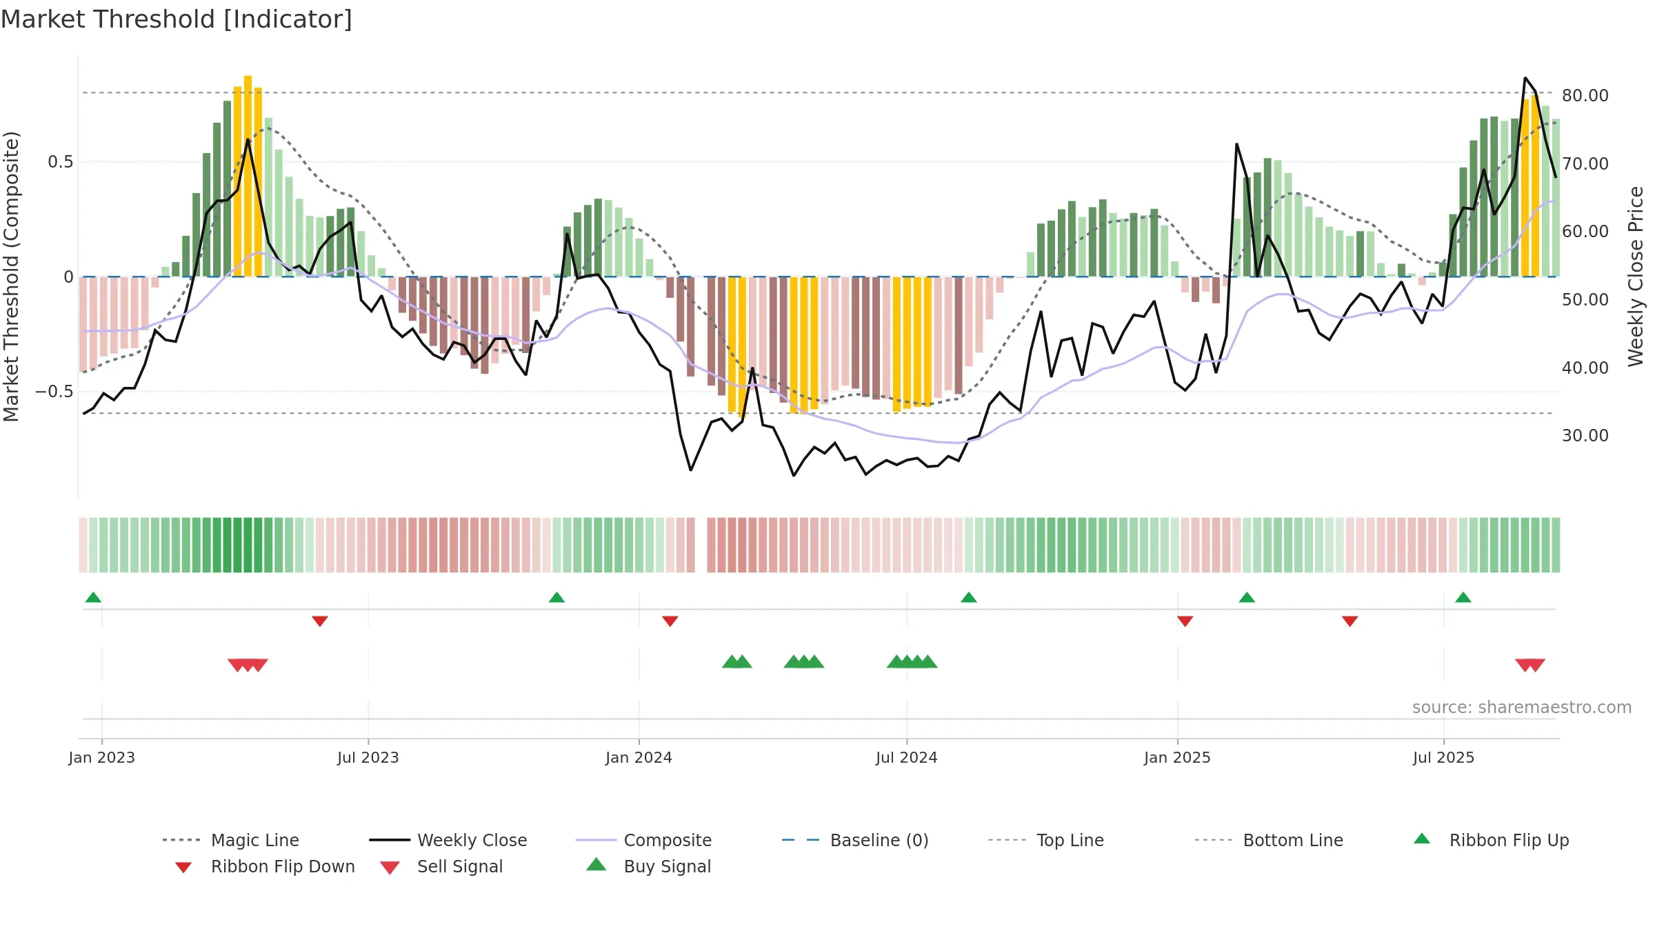Toggle the Sell Signal legend entry
Screen dimensions: 1655x931
tap(441, 866)
